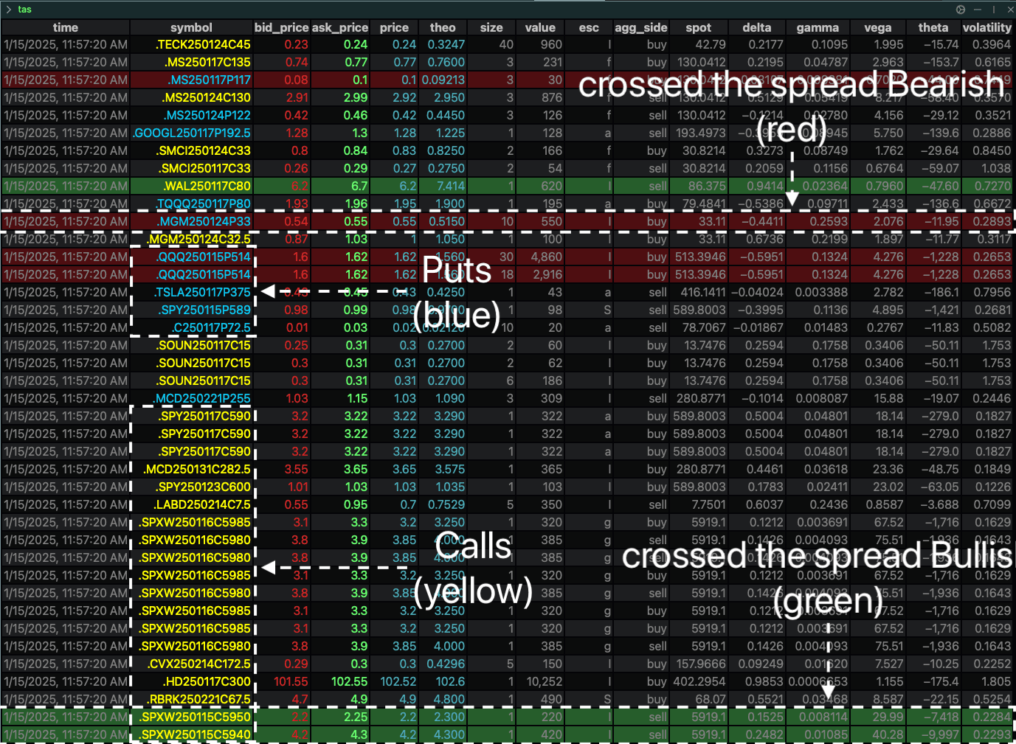Select symbol .SPXW250115C5950
Image resolution: width=1016 pixels, height=744 pixels.
tap(195, 717)
